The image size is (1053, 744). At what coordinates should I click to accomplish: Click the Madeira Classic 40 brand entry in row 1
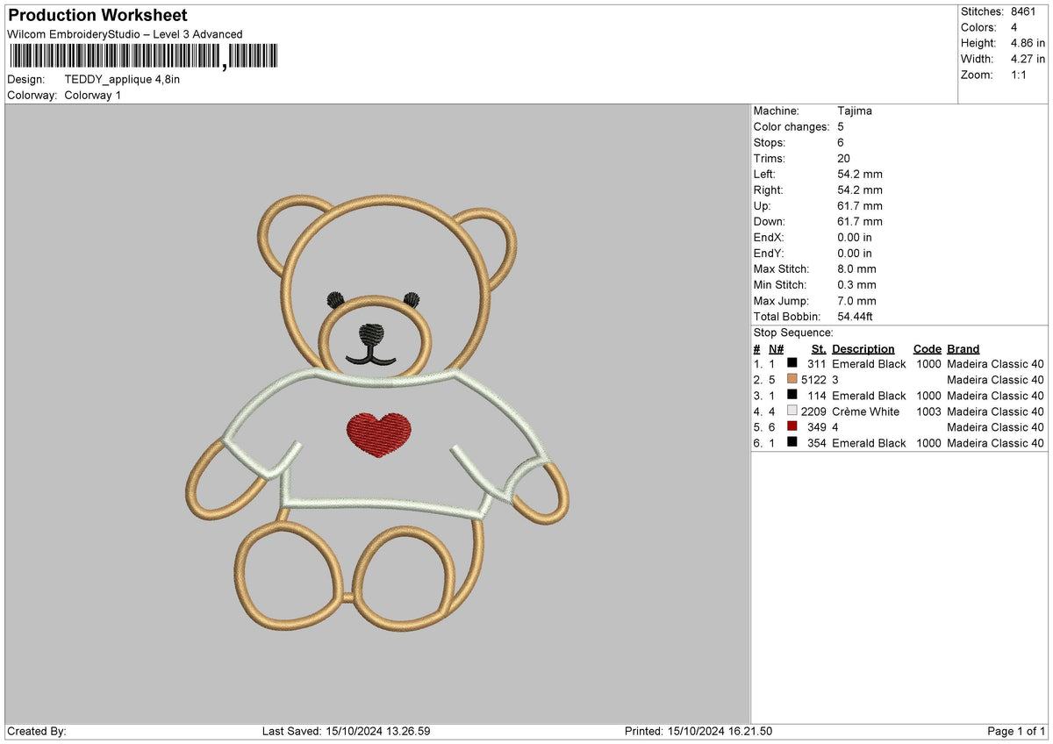pyautogui.click(x=995, y=363)
